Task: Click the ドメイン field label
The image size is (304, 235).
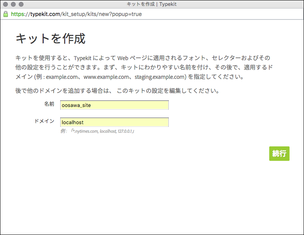Action: [45, 121]
